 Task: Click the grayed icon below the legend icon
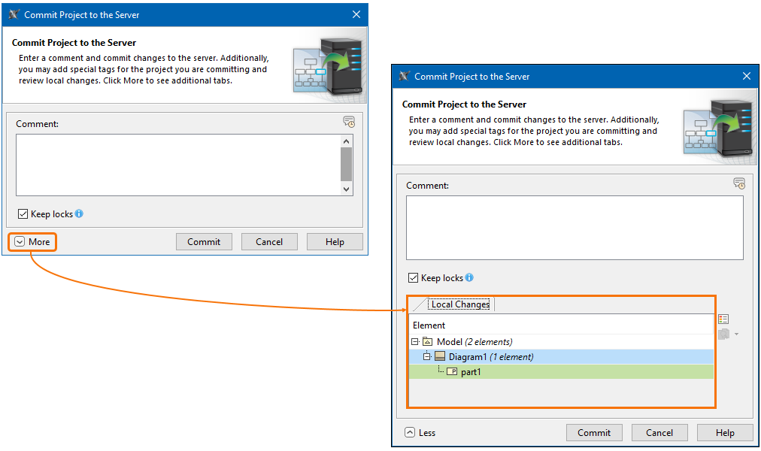click(723, 334)
